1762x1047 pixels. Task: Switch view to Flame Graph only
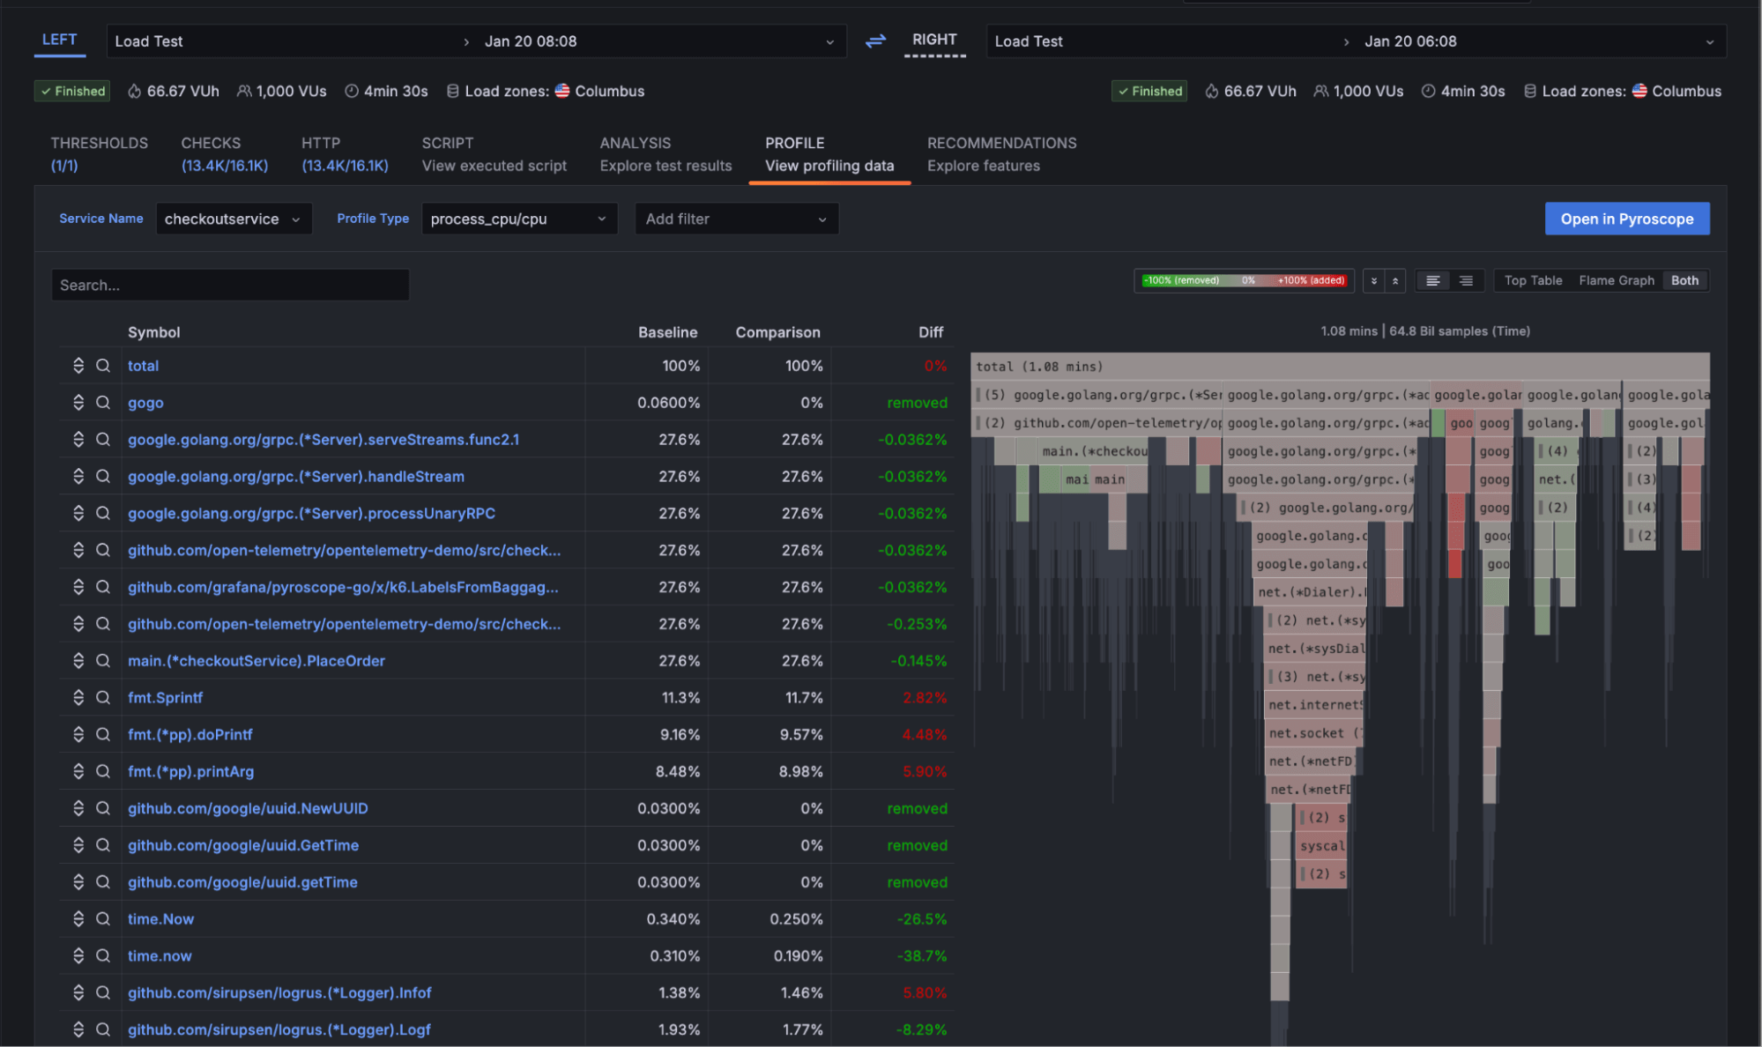pyautogui.click(x=1616, y=280)
